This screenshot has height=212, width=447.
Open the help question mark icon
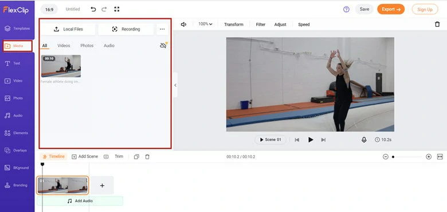(x=346, y=9)
